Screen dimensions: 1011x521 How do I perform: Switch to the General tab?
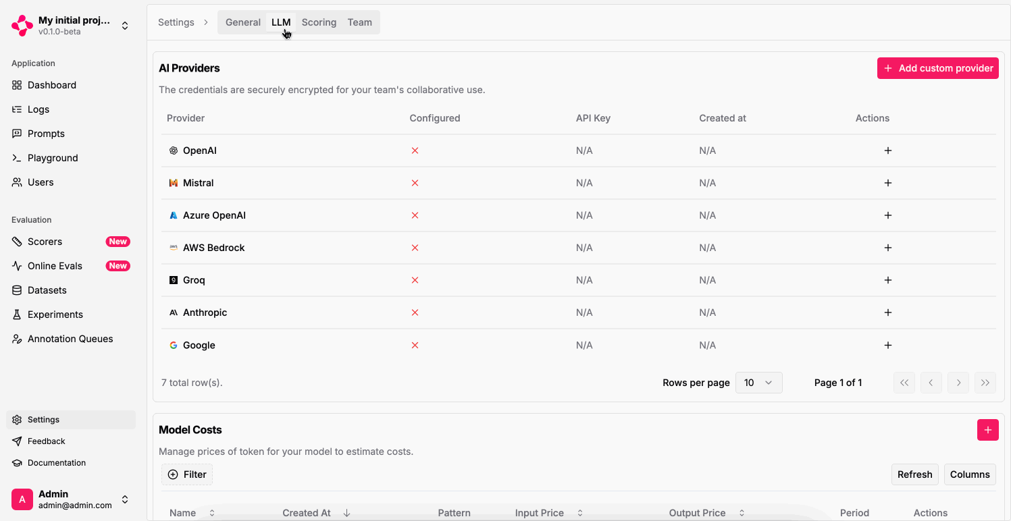[243, 22]
